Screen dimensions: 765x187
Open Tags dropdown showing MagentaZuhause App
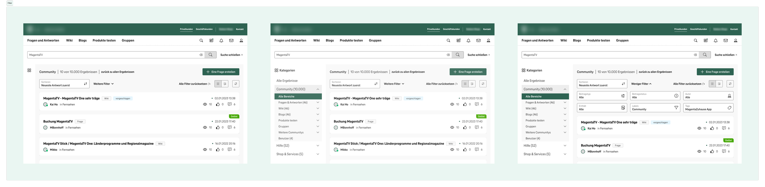[708, 108]
